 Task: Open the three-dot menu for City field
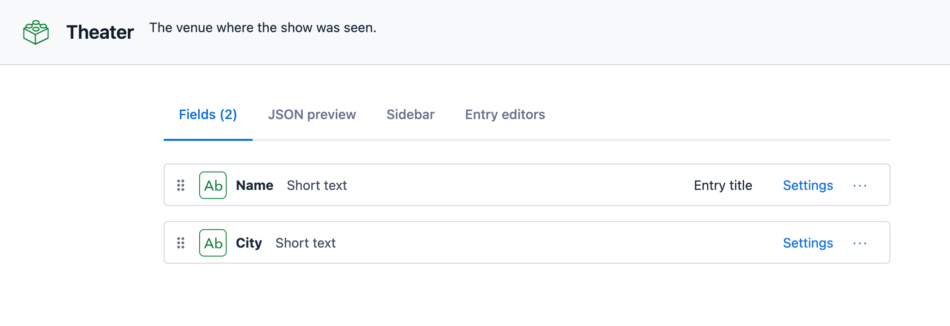(x=860, y=243)
